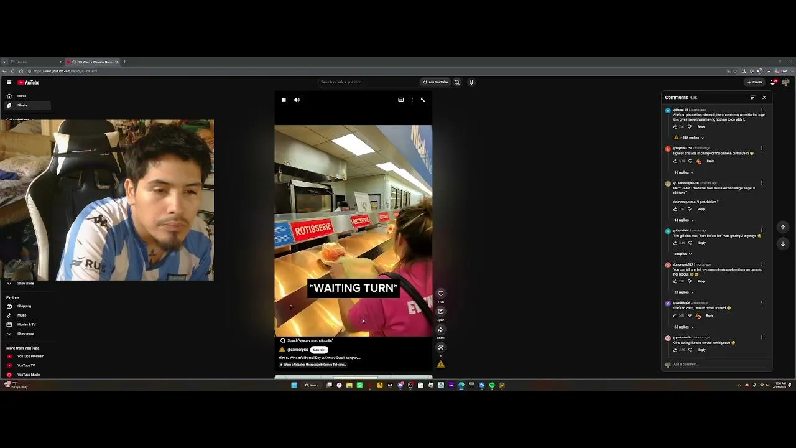Screen dimensions: 796x448
Task: Open File Explorer from the taskbar
Action: click(x=349, y=385)
